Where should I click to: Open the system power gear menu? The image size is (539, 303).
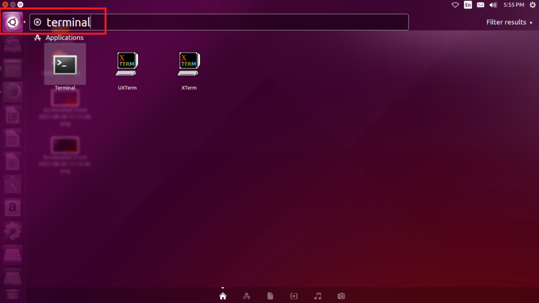pos(532,5)
